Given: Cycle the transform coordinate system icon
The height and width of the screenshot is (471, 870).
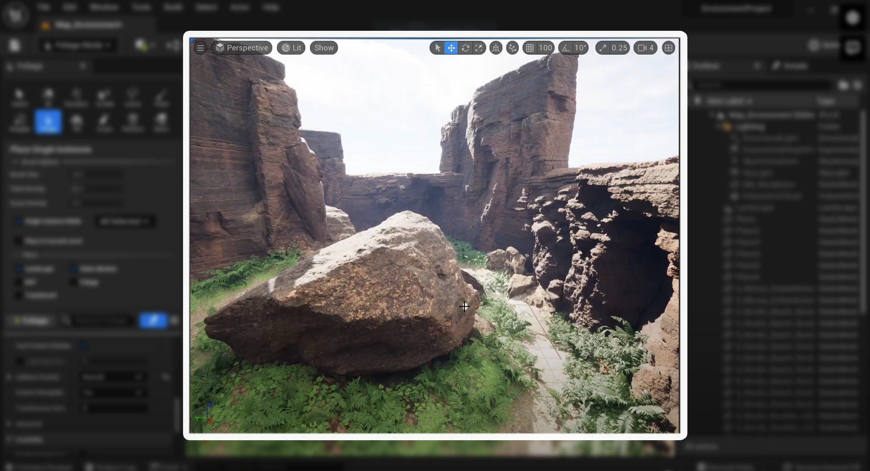Looking at the screenshot, I should point(496,48).
